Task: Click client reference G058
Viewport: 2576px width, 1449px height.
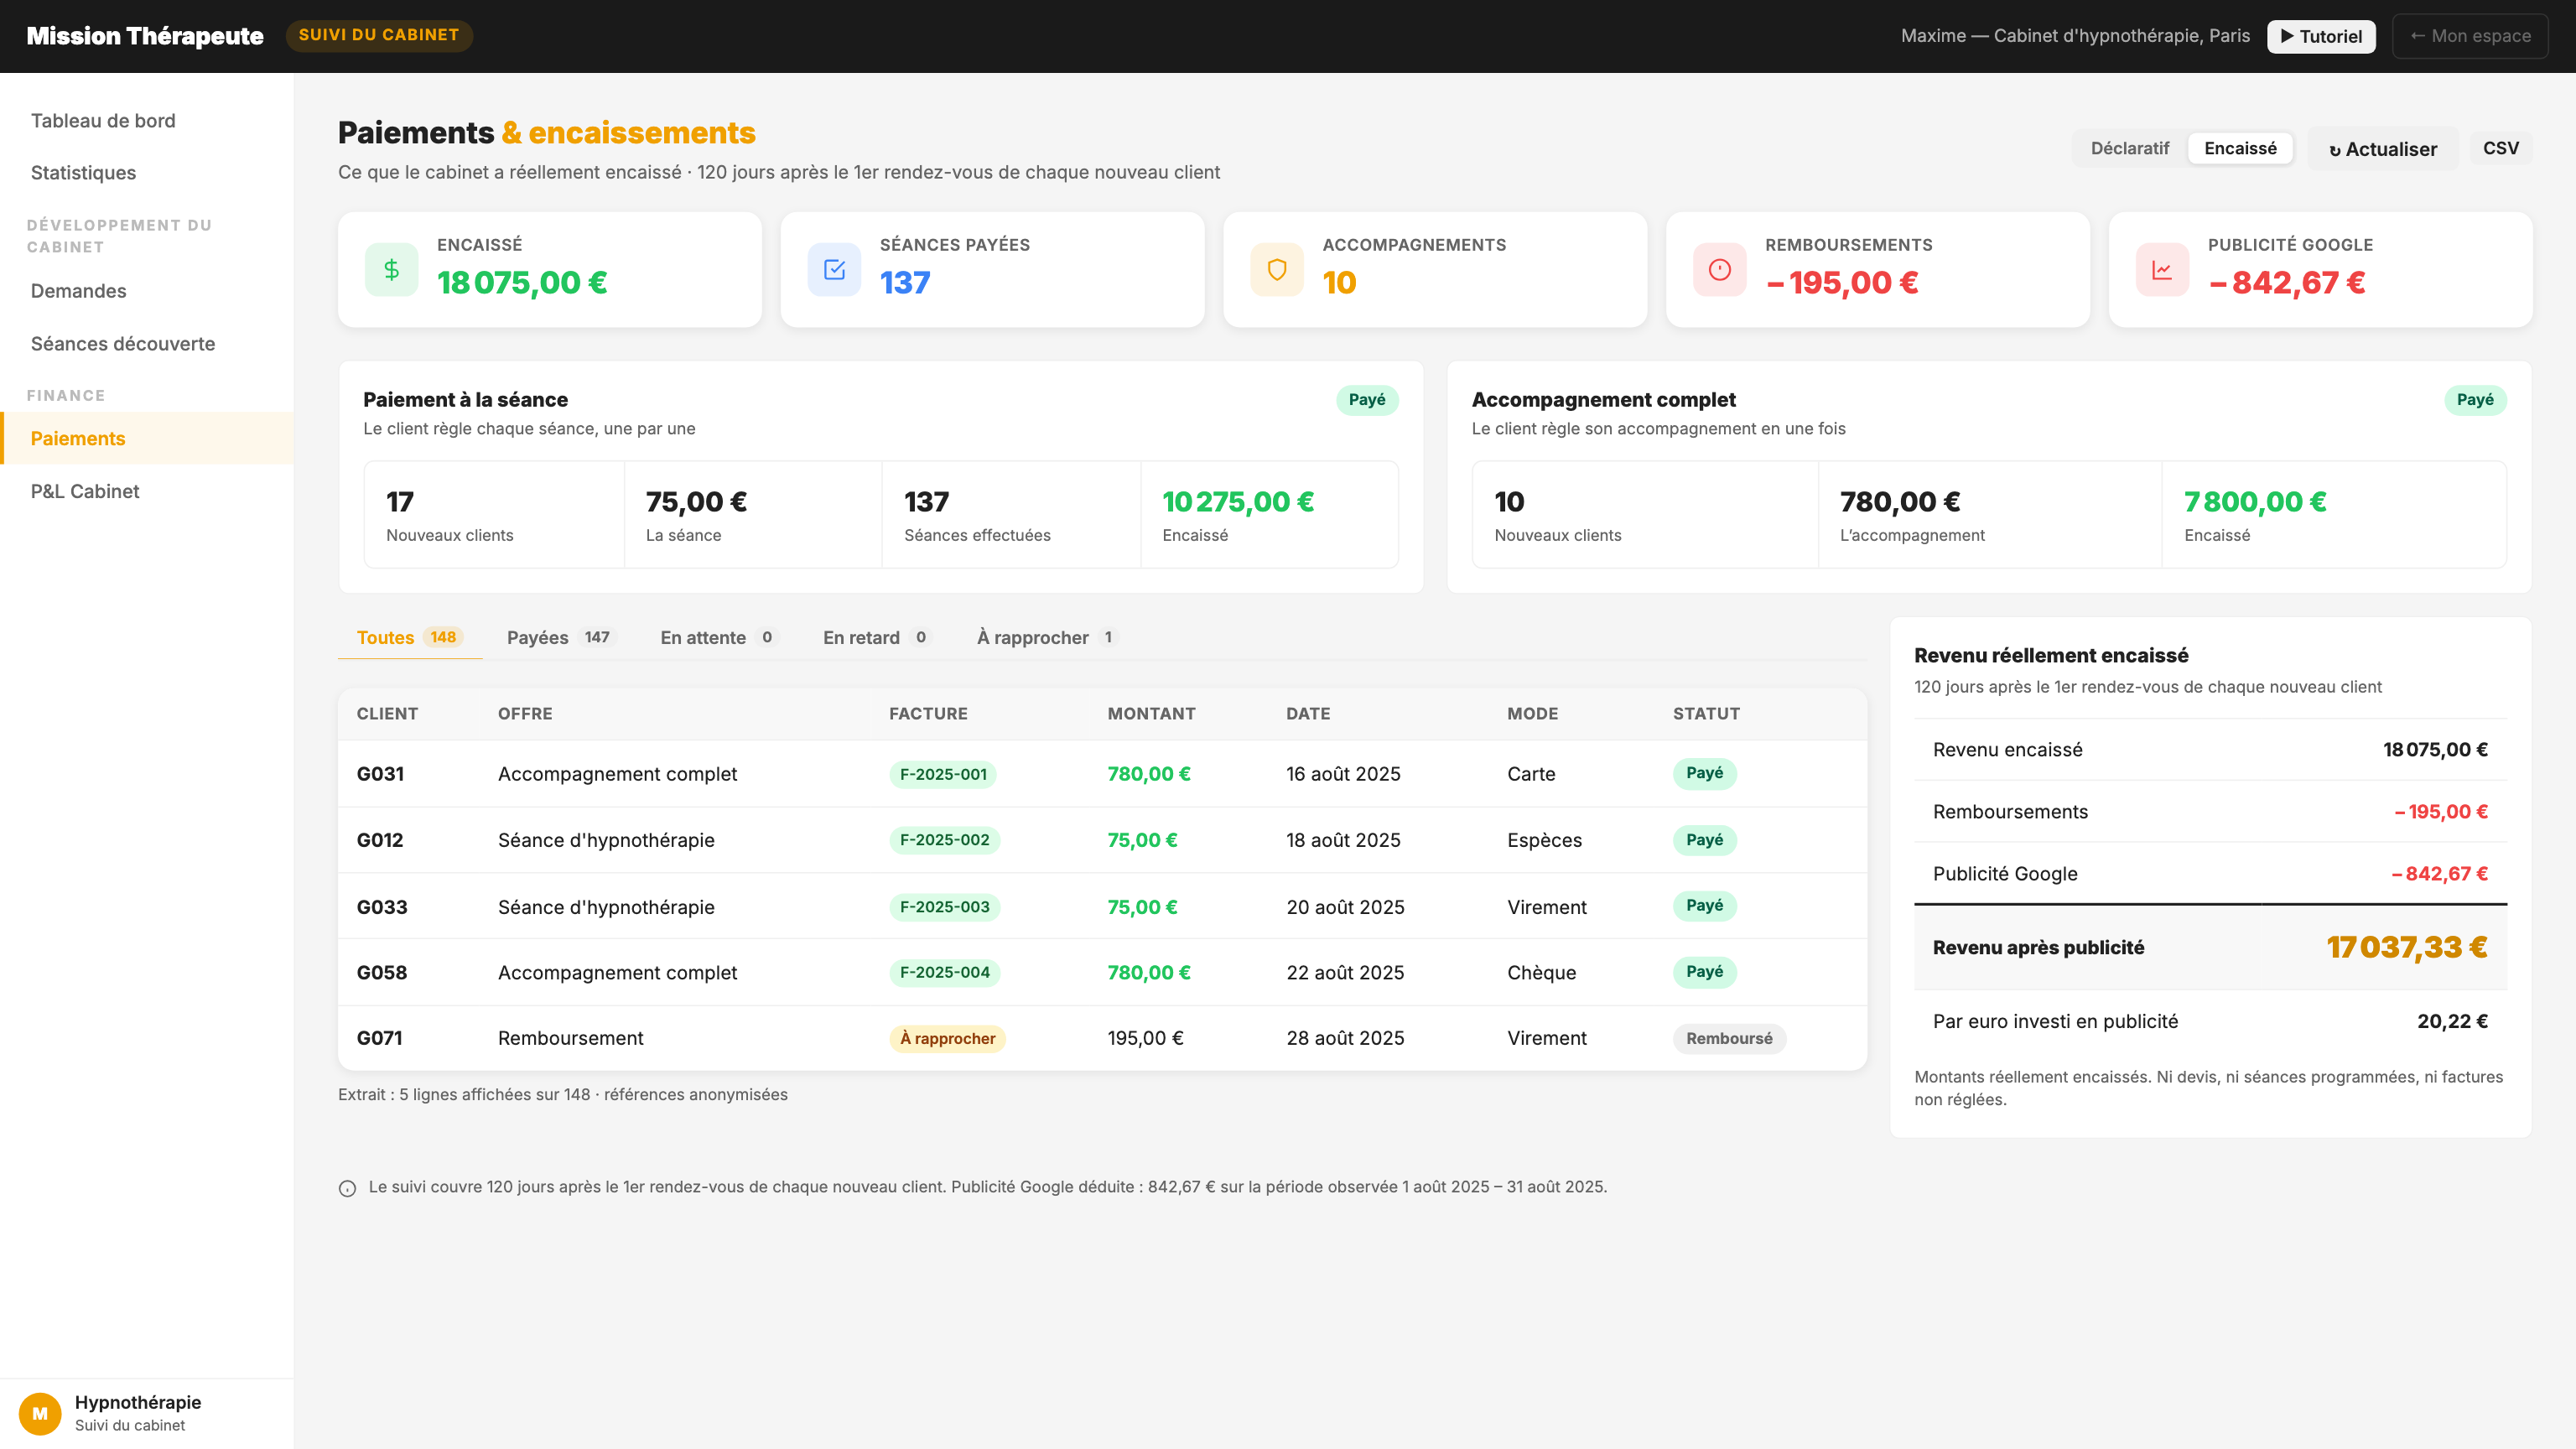Action: pos(382,972)
